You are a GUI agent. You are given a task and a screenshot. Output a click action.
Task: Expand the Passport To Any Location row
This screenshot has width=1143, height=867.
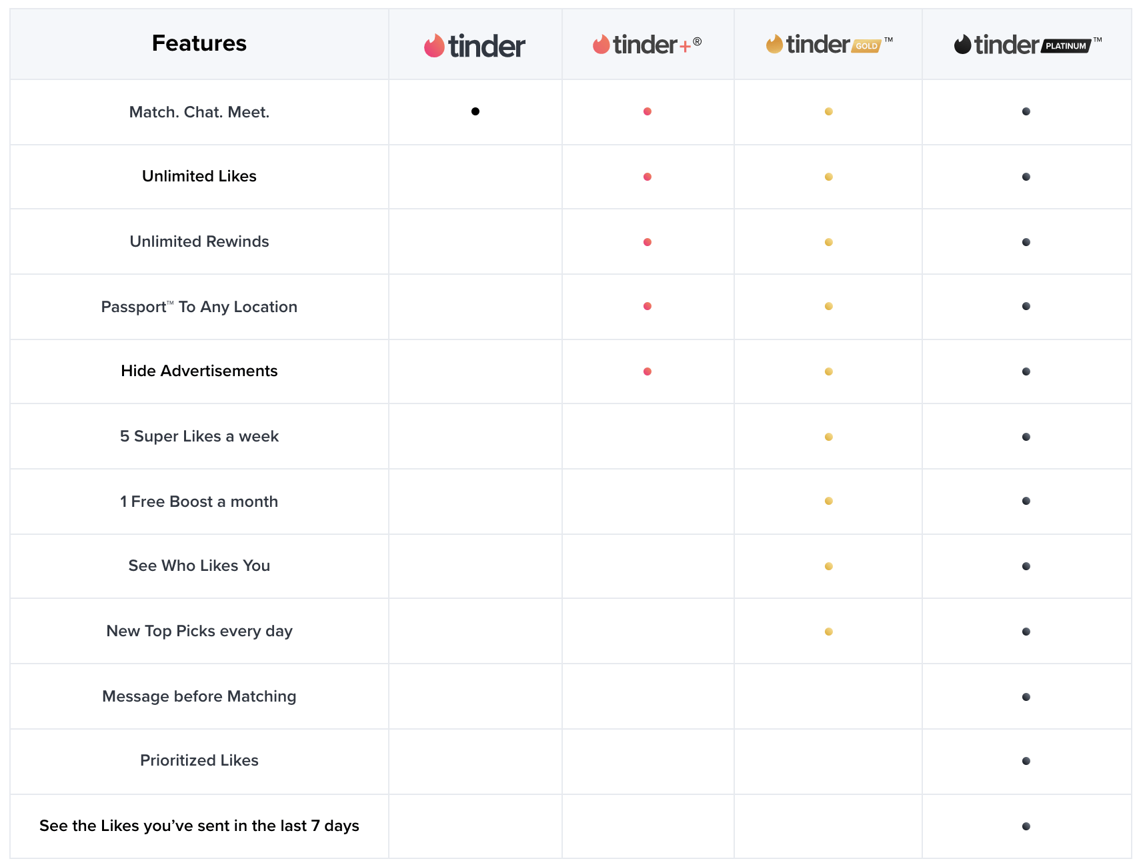point(199,307)
